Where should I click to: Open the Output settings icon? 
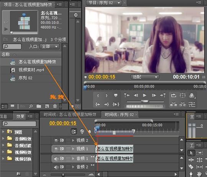pos(192,95)
